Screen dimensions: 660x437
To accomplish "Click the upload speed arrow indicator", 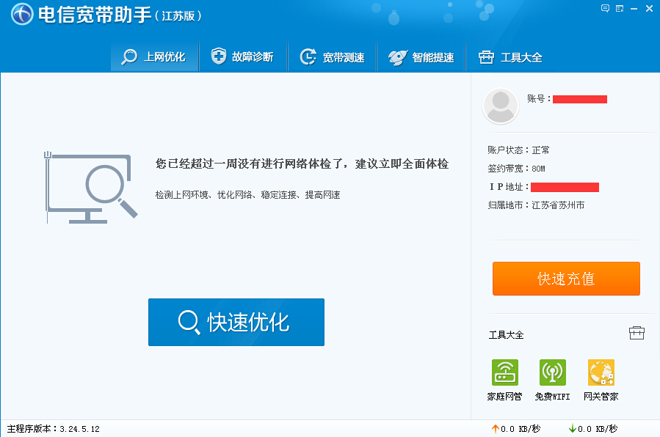I will [495, 429].
